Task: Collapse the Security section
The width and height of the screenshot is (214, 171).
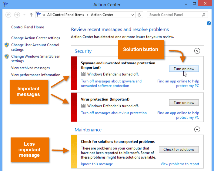Action: coord(197,51)
